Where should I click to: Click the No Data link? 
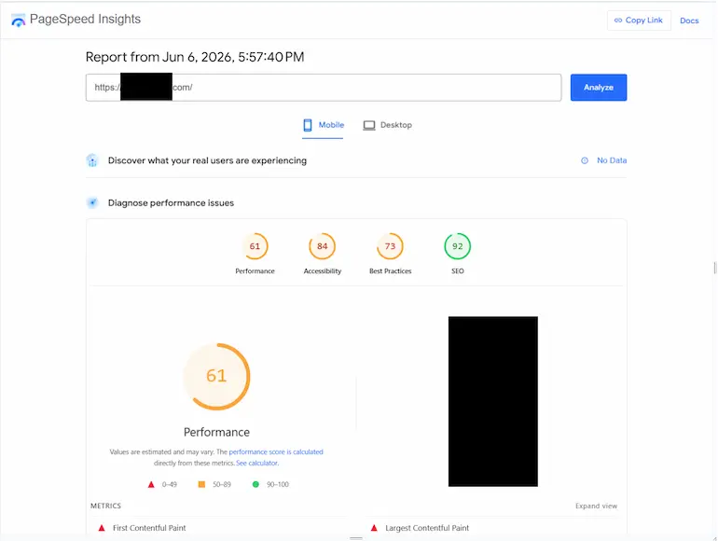tap(612, 160)
